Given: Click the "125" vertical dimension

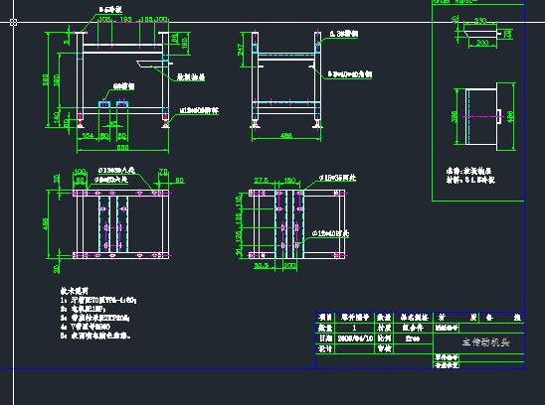Looking at the screenshot, I should click(x=239, y=237).
